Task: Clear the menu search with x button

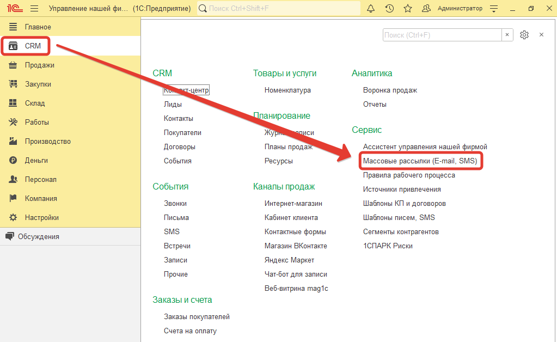Action: click(507, 35)
